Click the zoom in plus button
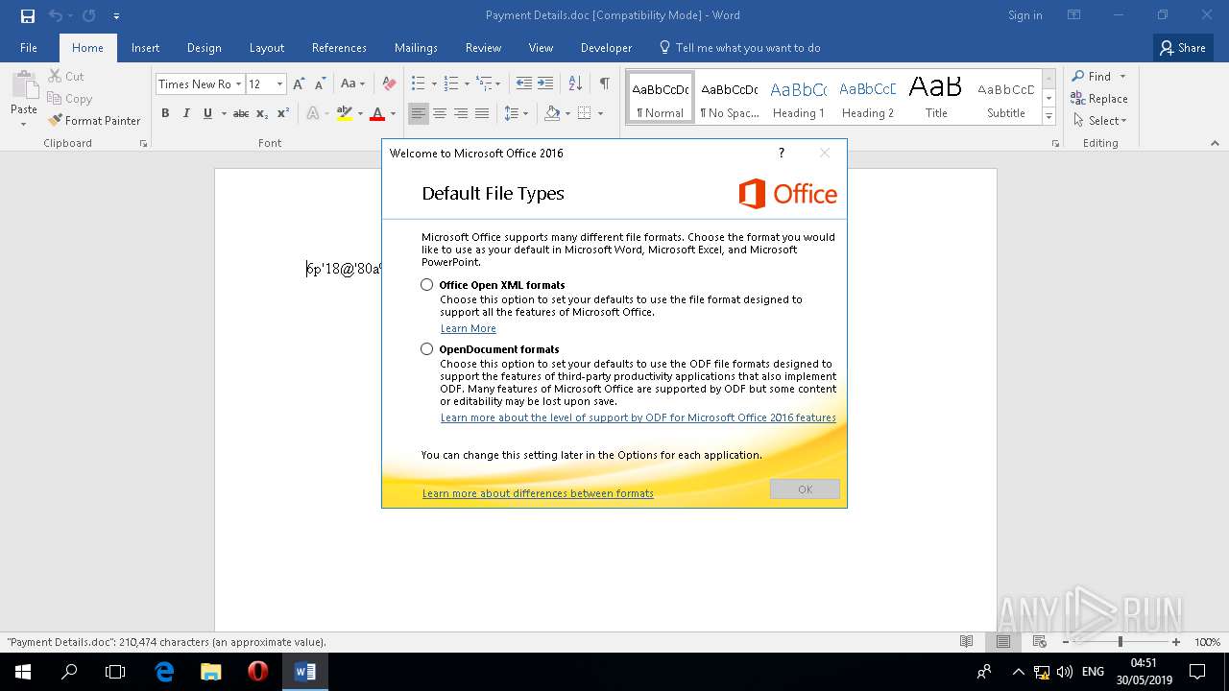The image size is (1229, 691). [1176, 642]
